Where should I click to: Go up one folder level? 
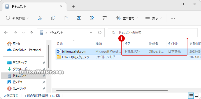31,33
